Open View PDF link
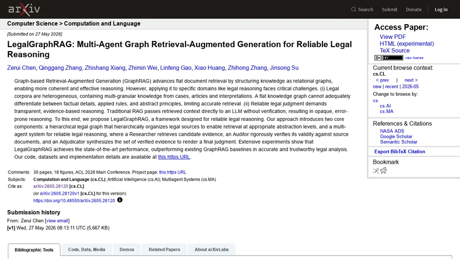The height and width of the screenshot is (259, 460). pos(393,37)
